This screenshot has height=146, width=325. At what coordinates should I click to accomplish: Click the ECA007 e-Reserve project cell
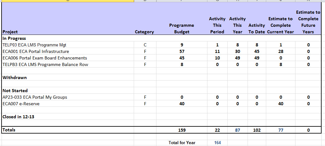click(x=21, y=104)
